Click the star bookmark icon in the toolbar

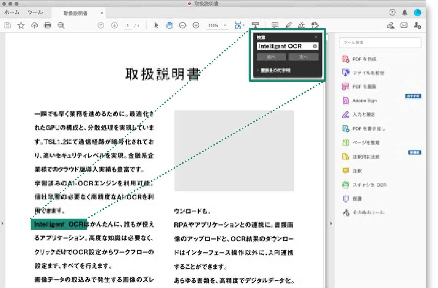(x=21, y=25)
